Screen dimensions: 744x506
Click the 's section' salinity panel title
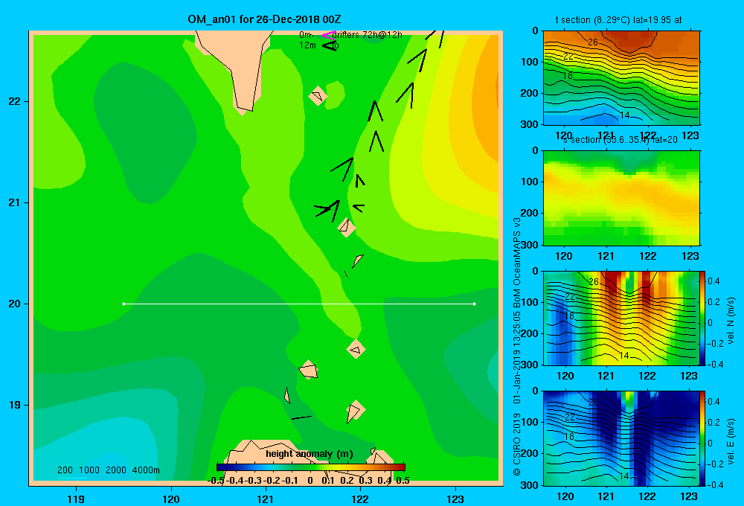pyautogui.click(x=620, y=140)
